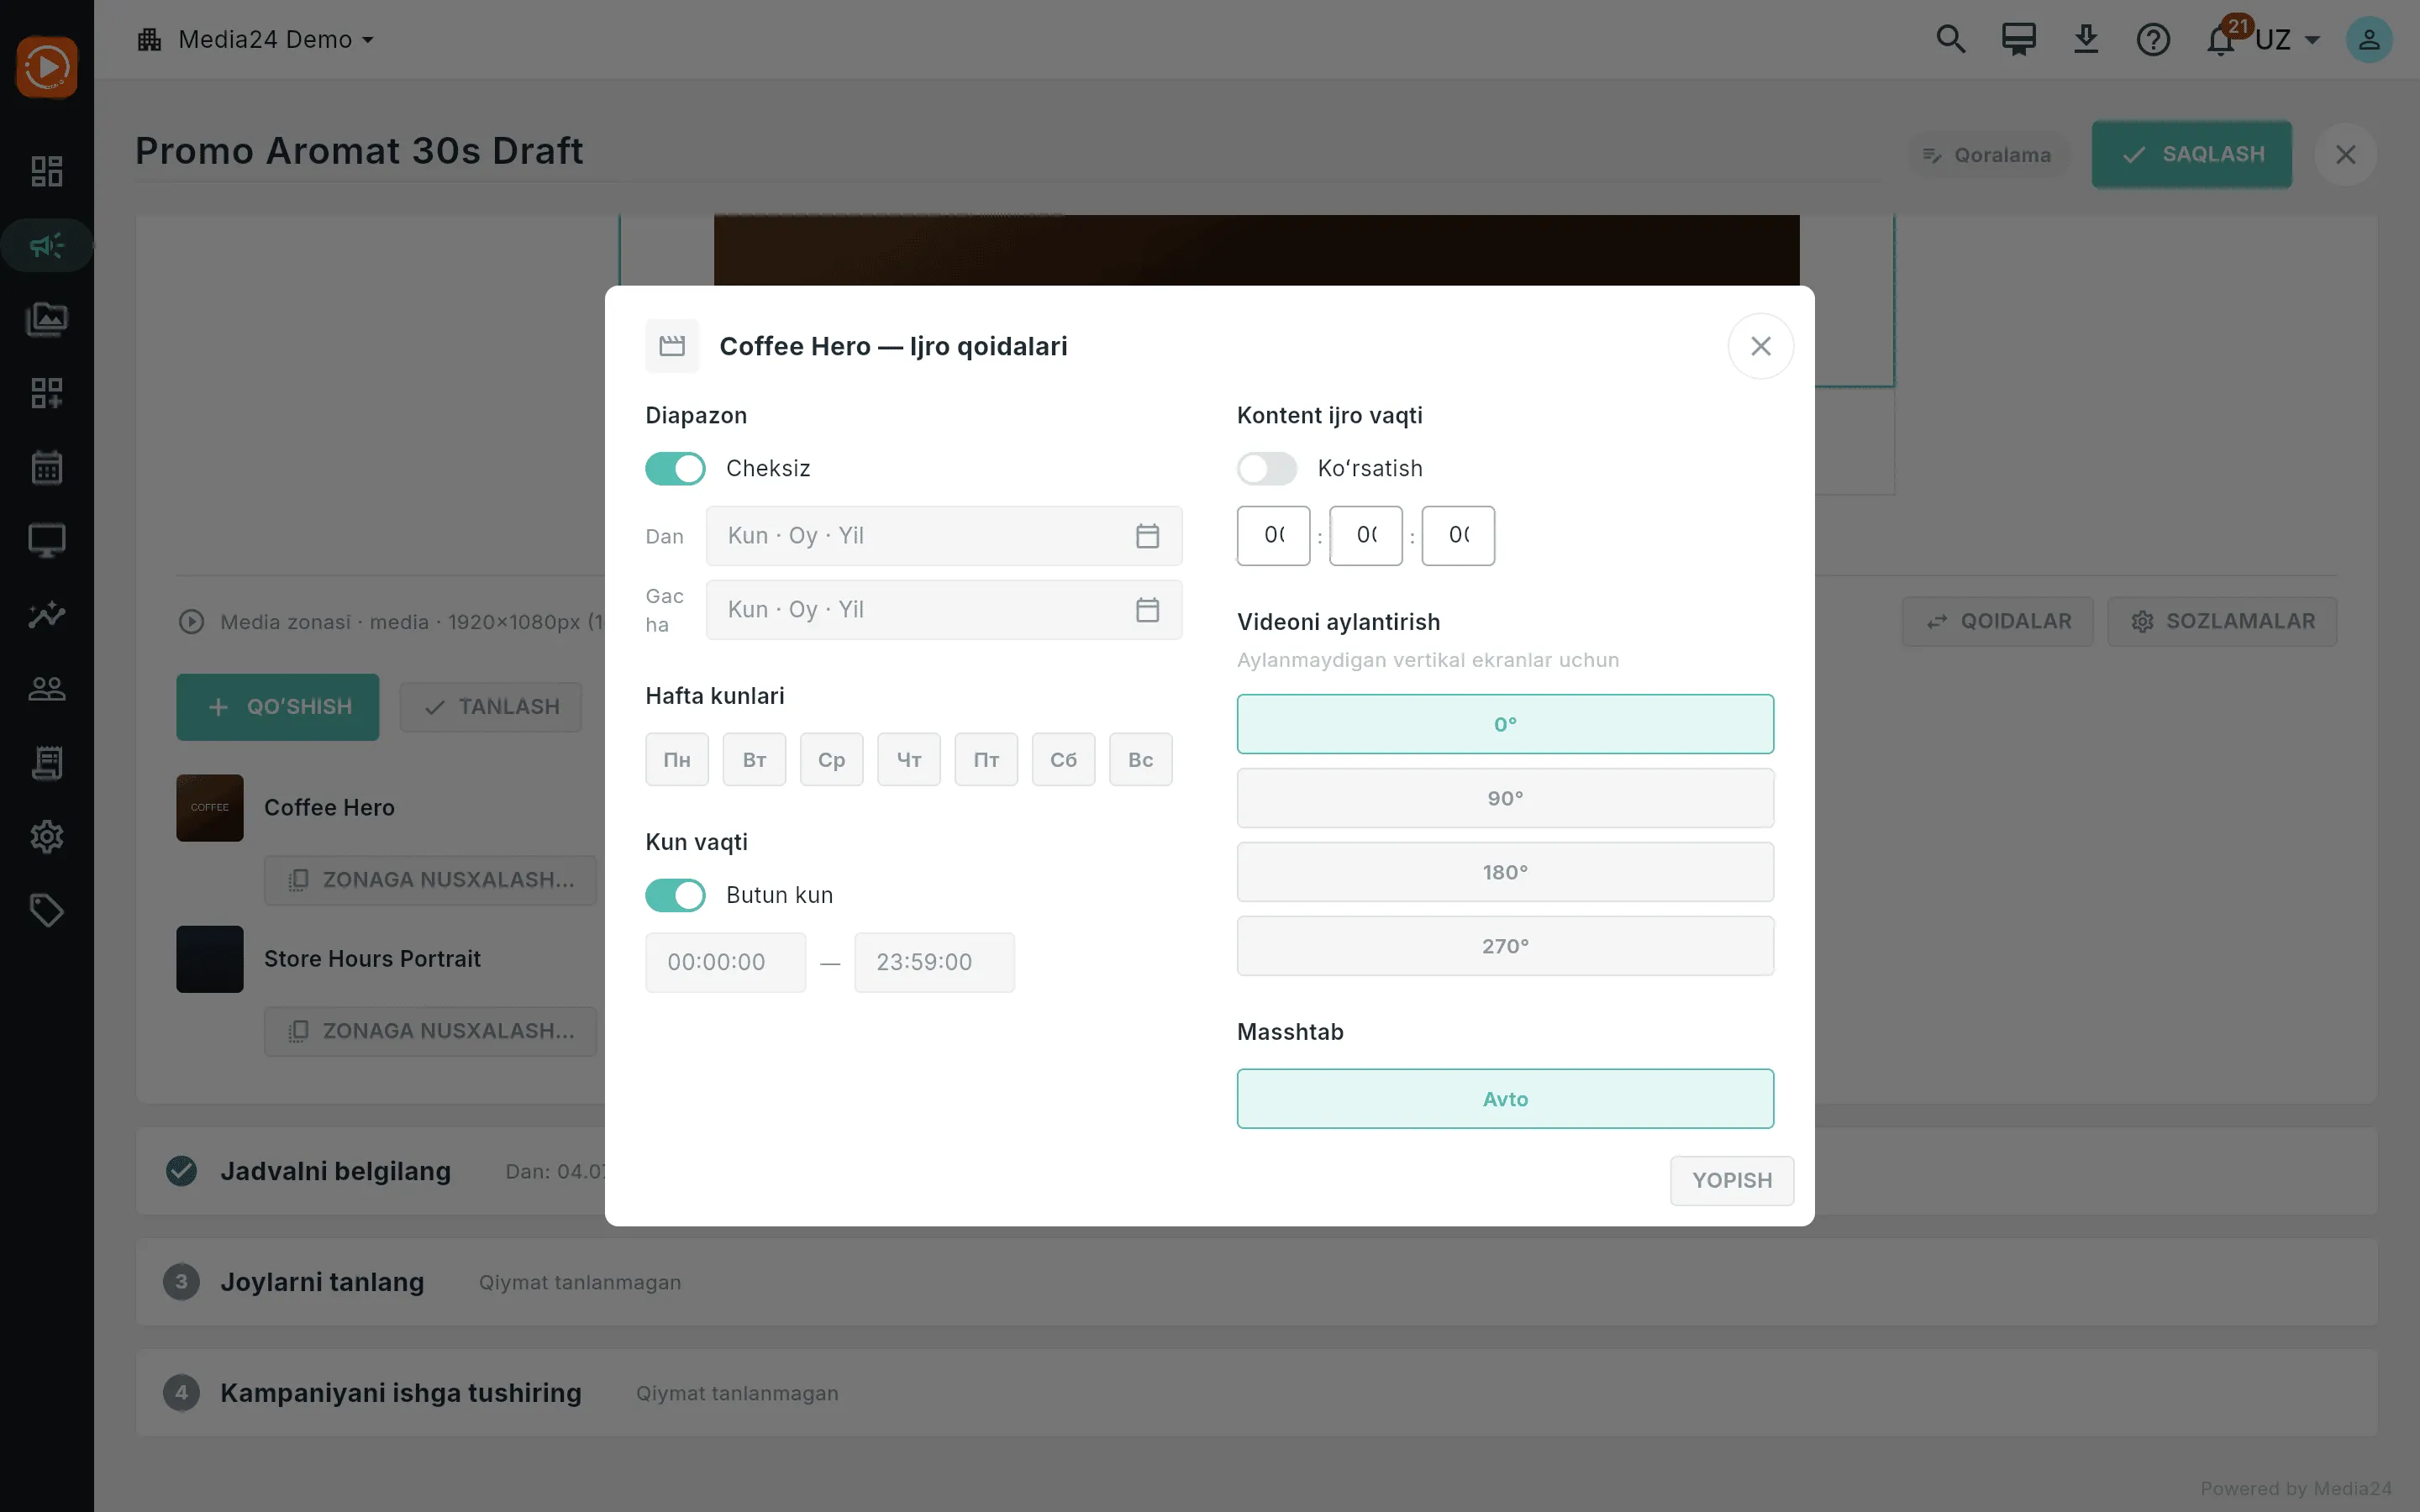Enable the Ko'rsatish toggle
2420x1512 pixels.
coord(1267,468)
